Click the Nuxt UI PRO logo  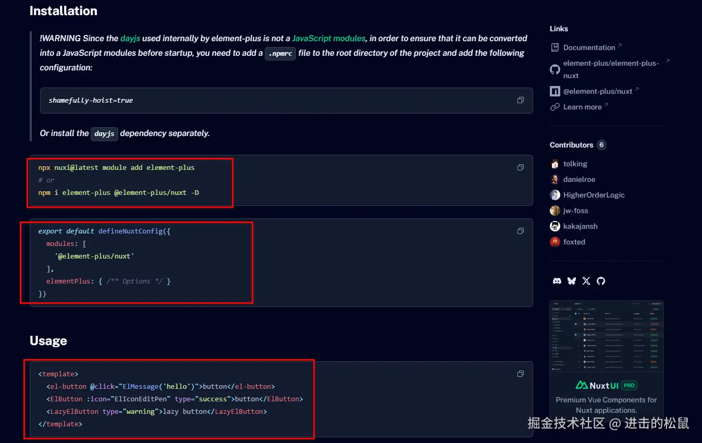pyautogui.click(x=607, y=386)
